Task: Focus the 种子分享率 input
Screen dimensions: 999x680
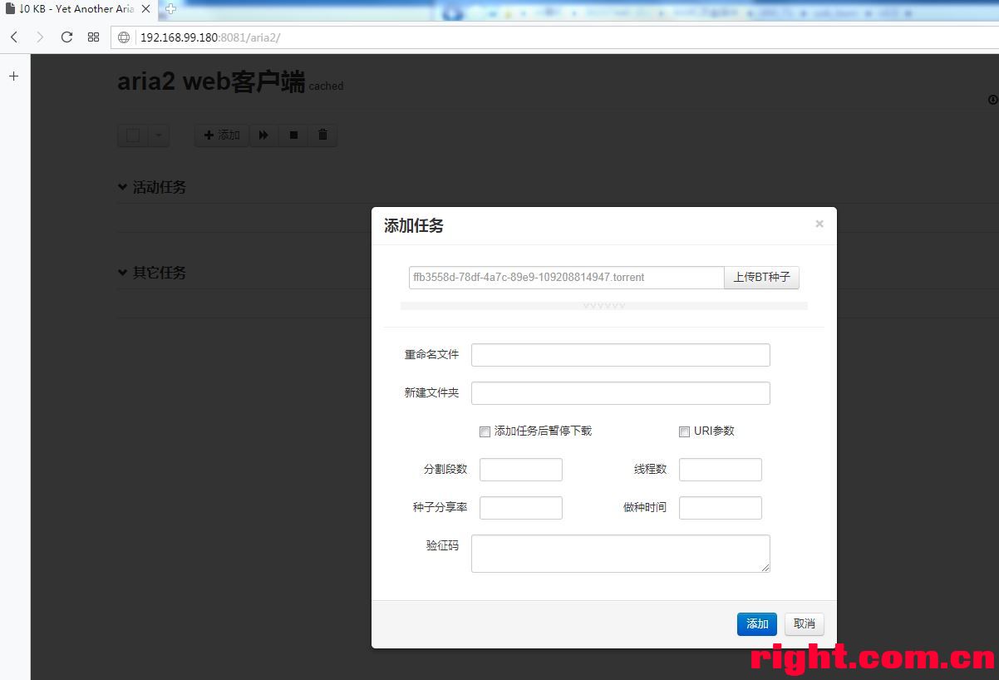Action: coord(521,508)
